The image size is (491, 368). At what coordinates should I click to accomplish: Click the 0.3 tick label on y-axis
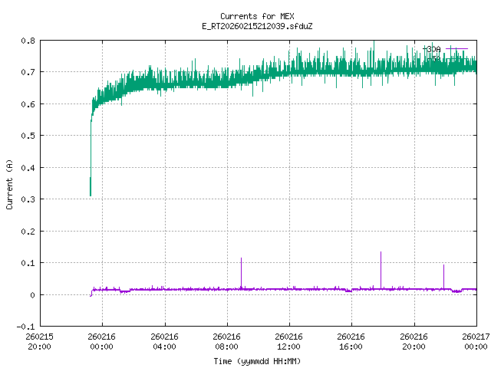tap(27, 199)
